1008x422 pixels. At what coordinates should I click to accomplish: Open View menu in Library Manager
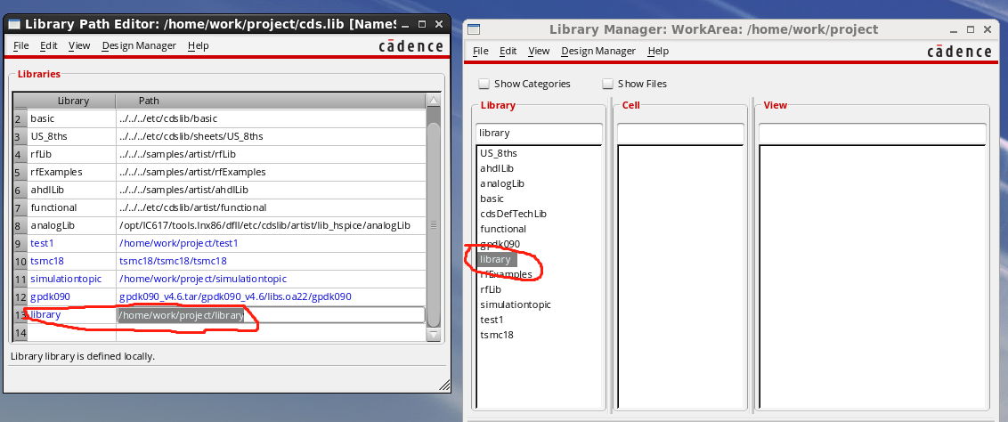(x=539, y=51)
